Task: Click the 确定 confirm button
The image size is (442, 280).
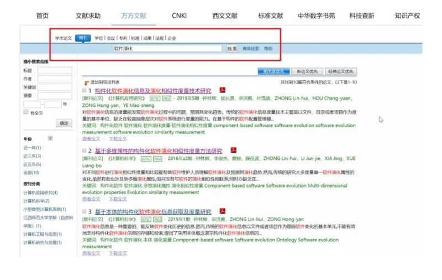Action: [64, 123]
